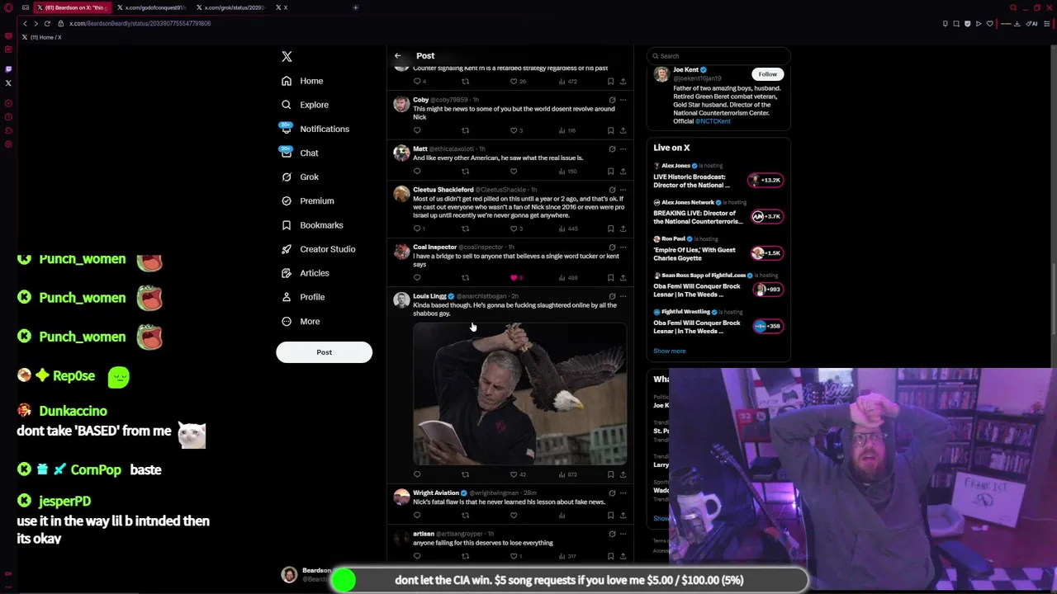This screenshot has height=594, width=1057.
Task: Reply to Cleetus Shackleford's tweet
Action: pos(419,229)
